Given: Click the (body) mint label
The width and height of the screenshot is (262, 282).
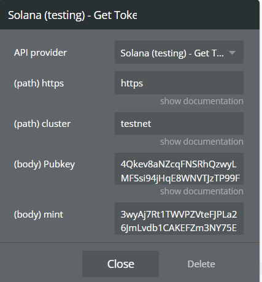Looking at the screenshot, I should (39, 215).
